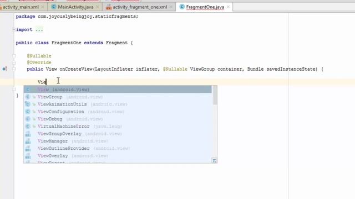
Task: Open the activity_fragment_one.xml tab
Action: (140, 7)
